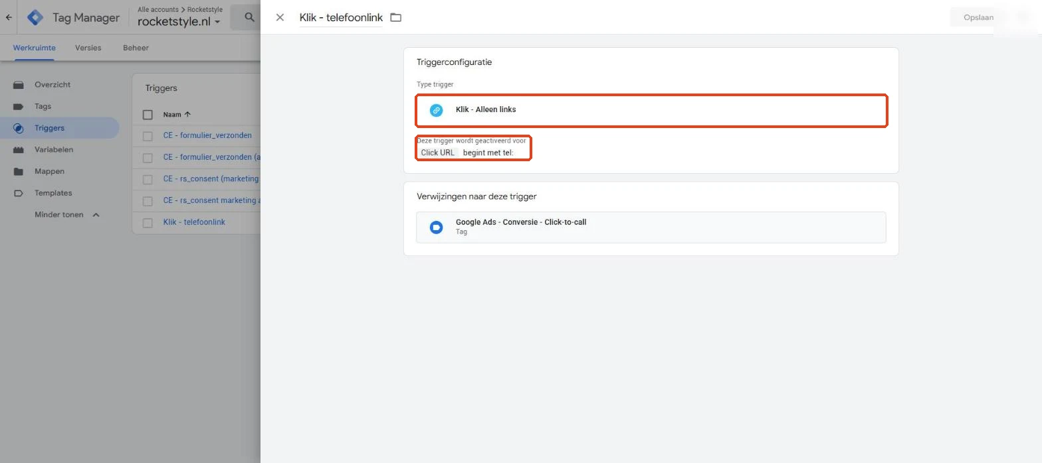Open the CE - formulier_verzonden trigger link
Image resolution: width=1042 pixels, height=463 pixels.
[207, 135]
